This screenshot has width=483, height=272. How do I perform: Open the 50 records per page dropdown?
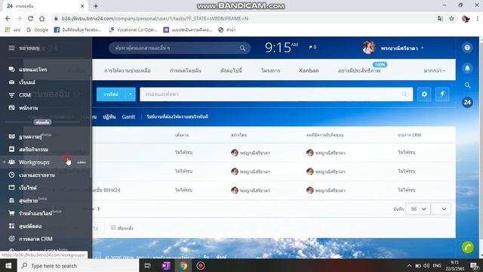point(417,209)
